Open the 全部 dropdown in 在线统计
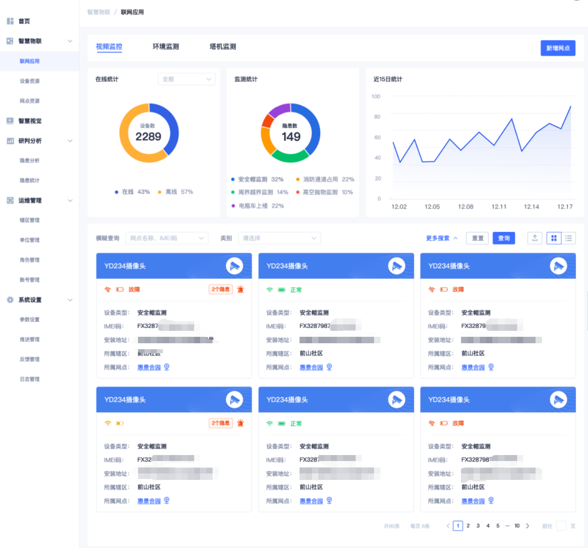Image resolution: width=588 pixels, height=548 pixels. (x=186, y=79)
